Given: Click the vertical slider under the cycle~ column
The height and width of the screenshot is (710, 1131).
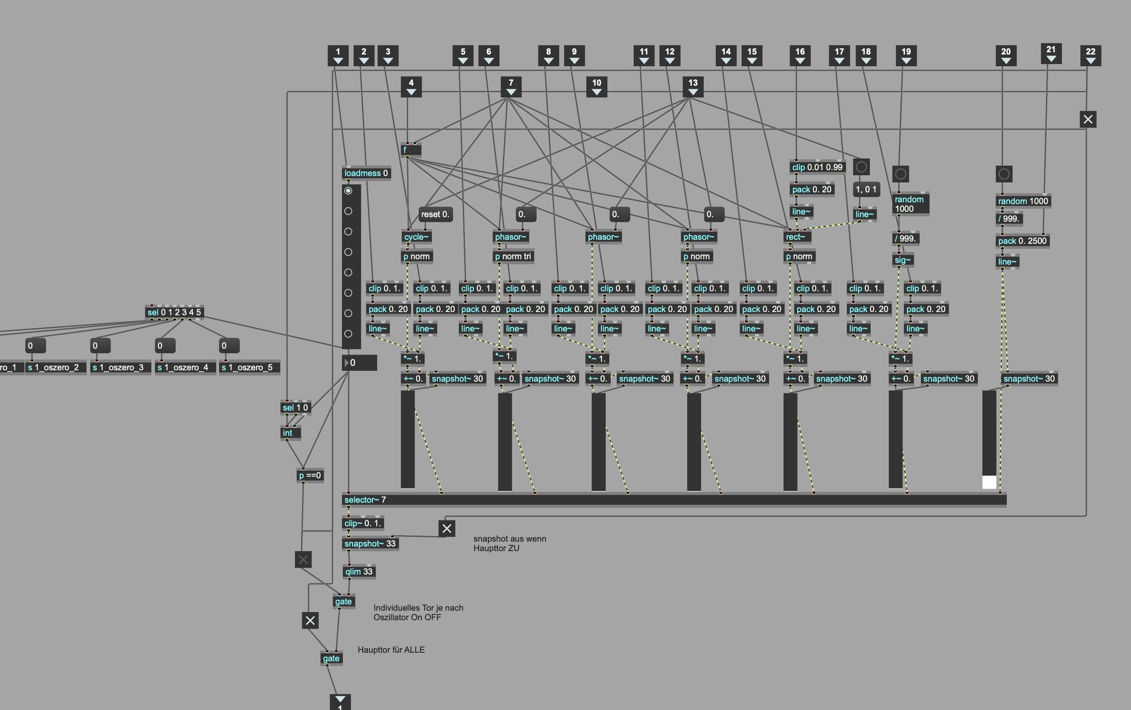Looking at the screenshot, I should 408,439.
